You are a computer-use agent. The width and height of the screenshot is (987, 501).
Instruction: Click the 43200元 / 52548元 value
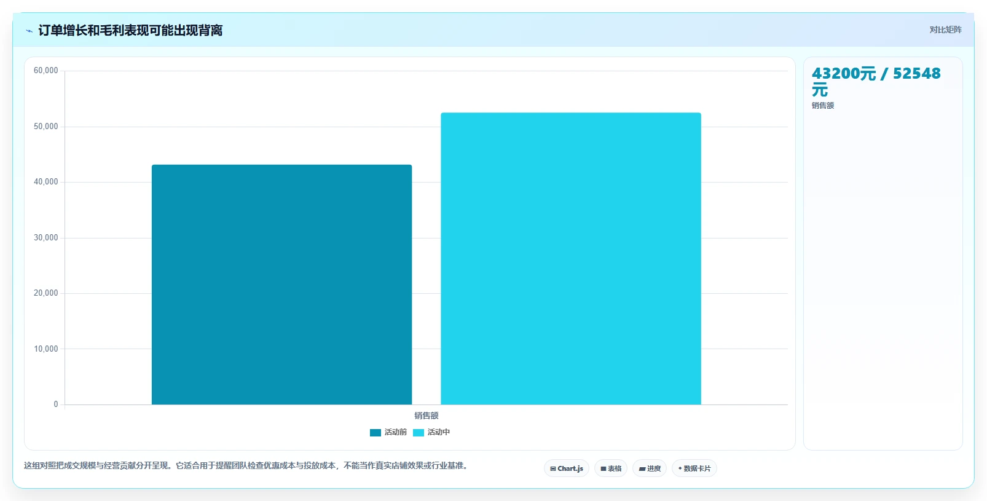pyautogui.click(x=876, y=81)
